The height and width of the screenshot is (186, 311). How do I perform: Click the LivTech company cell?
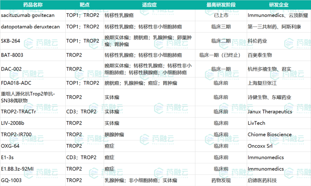(x=279, y=123)
